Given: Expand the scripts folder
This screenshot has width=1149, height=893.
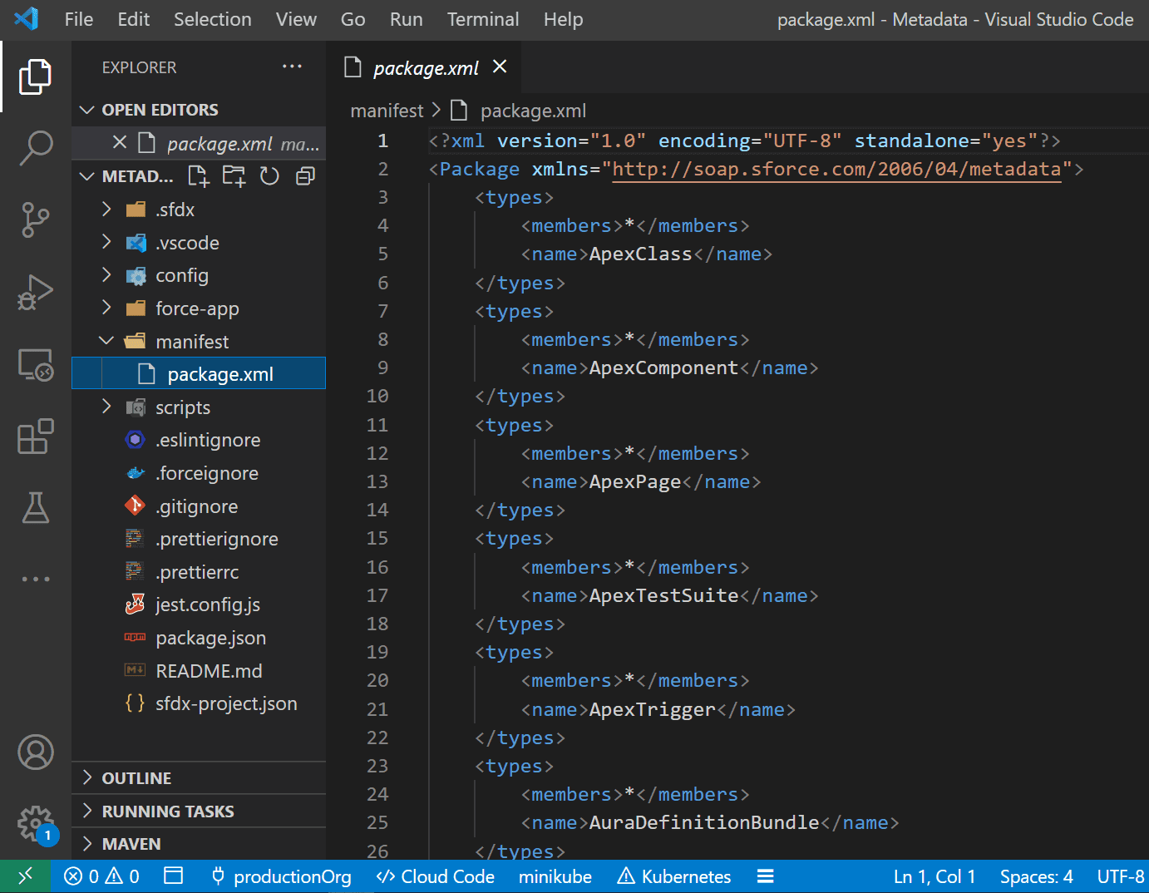Looking at the screenshot, I should [199, 407].
